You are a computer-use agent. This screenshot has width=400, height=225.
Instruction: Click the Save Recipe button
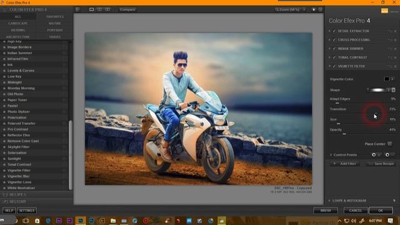tap(381, 164)
